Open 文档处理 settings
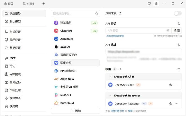This screenshot has height=116, width=186. point(24,90)
